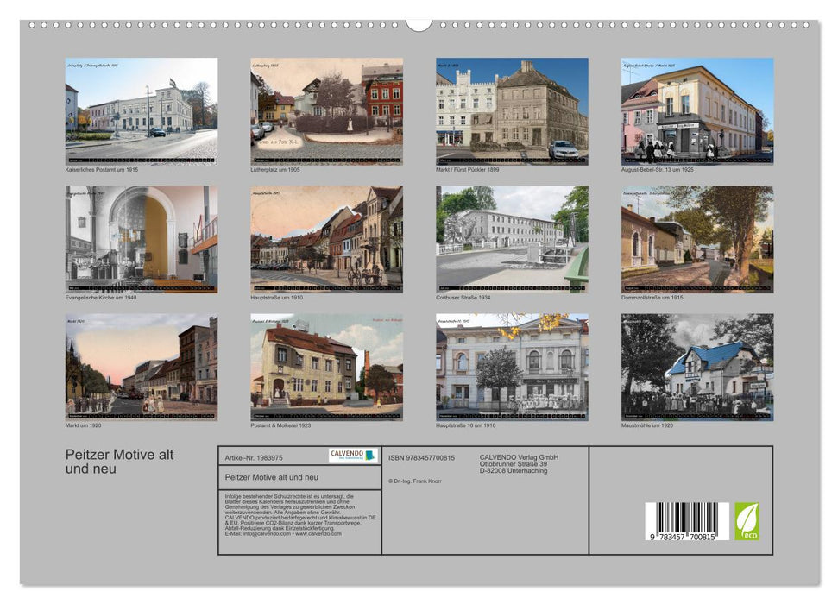The width and height of the screenshot is (838, 604).
Task: Click the copyright notice for Dr.-Ing. Frank Knorr
Action: click(413, 480)
